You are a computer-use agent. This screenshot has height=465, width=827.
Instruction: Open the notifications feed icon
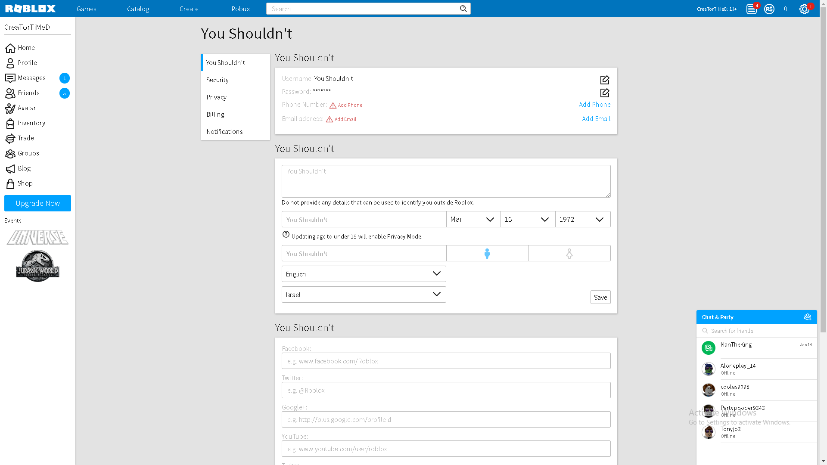click(x=752, y=9)
